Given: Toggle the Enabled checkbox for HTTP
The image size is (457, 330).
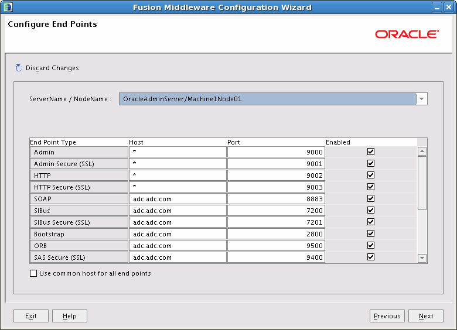Looking at the screenshot, I should 371,175.
